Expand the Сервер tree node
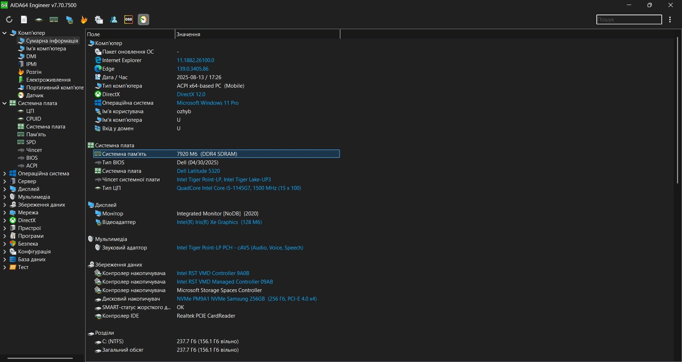682x362 pixels. 5,181
